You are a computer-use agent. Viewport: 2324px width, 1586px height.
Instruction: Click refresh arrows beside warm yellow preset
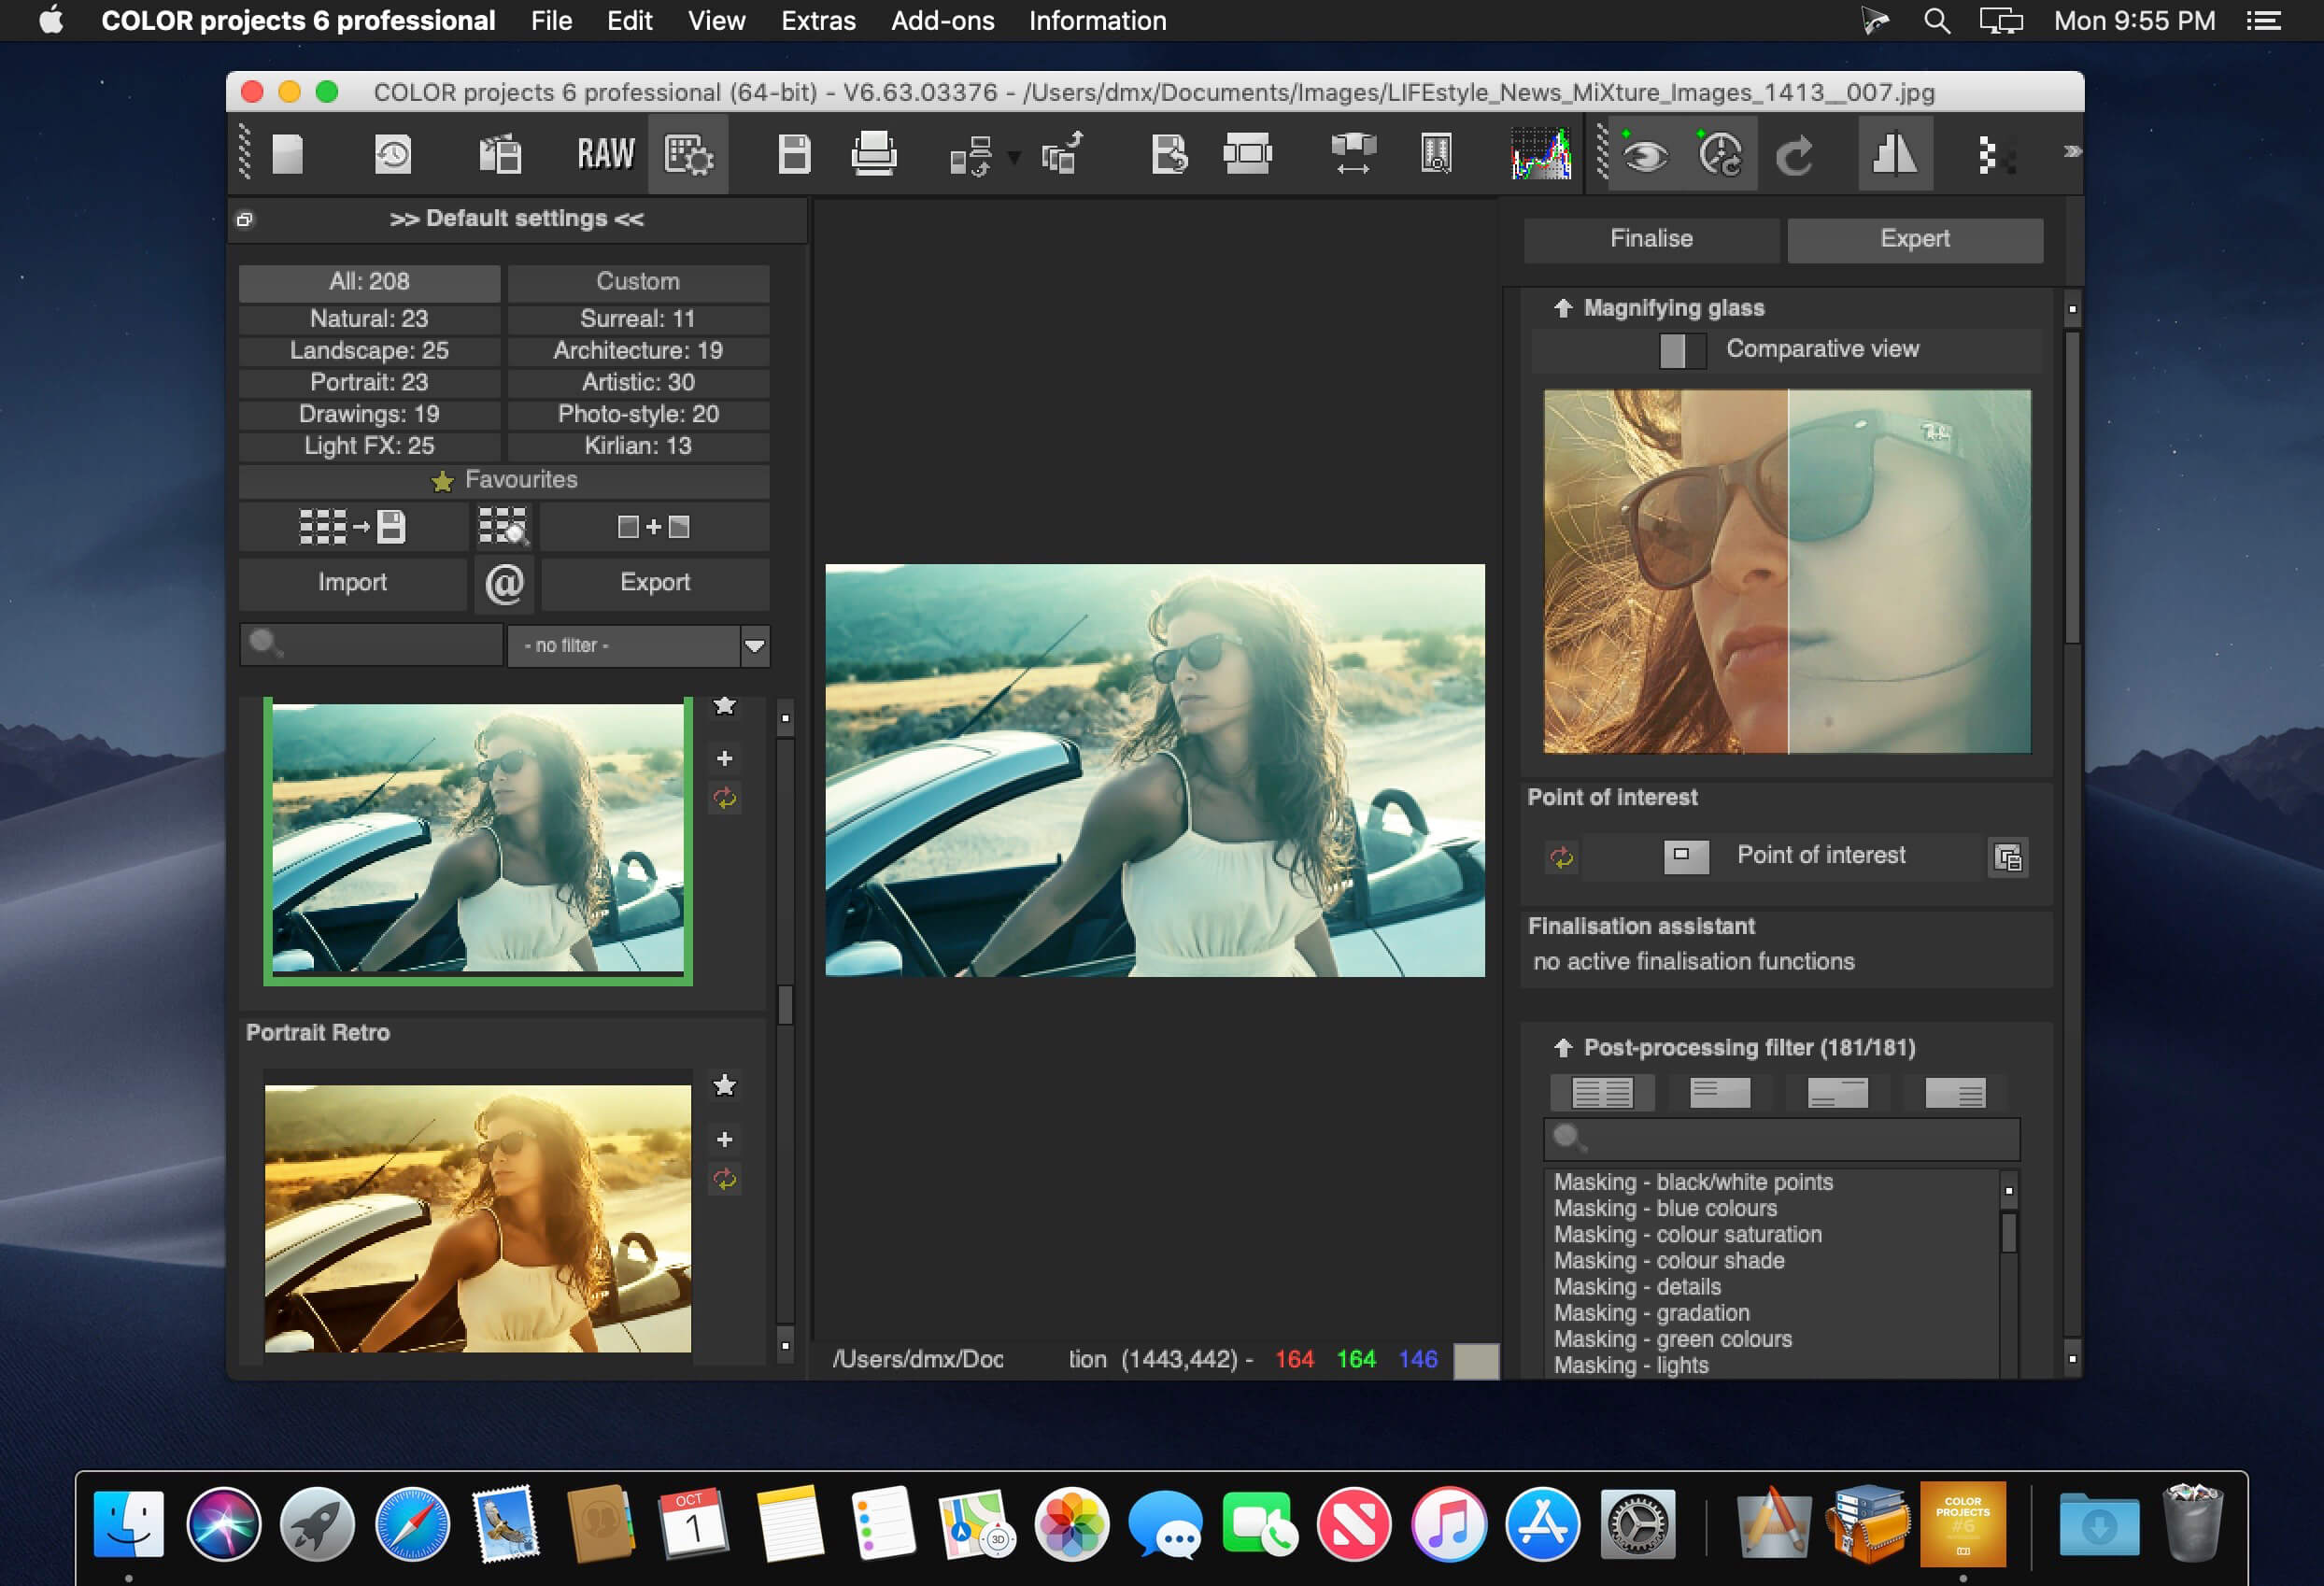tap(725, 1179)
